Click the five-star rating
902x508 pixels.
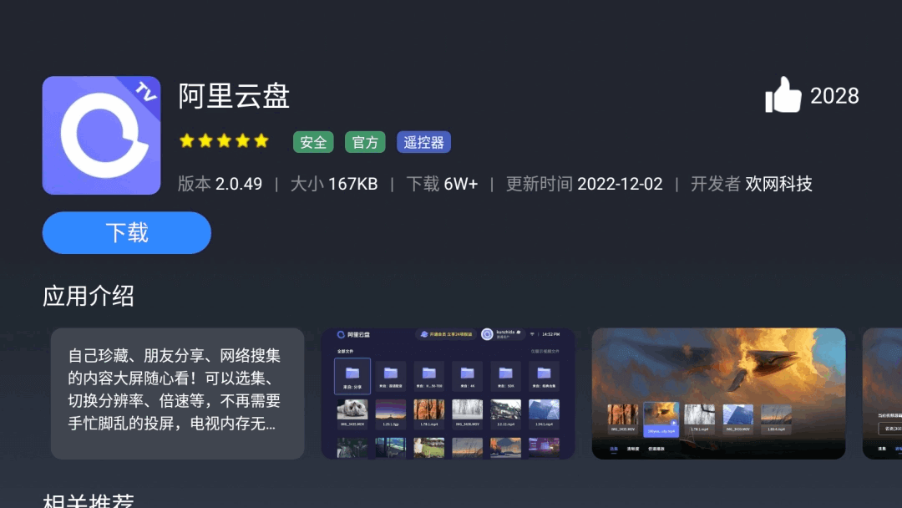pos(224,141)
